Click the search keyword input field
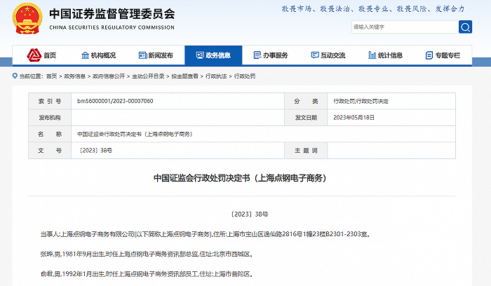 (x=405, y=27)
